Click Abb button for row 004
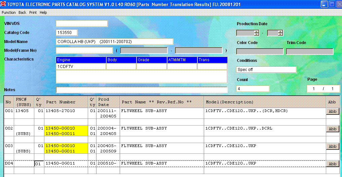Viewport: 342px width, 177px height. click(x=333, y=164)
